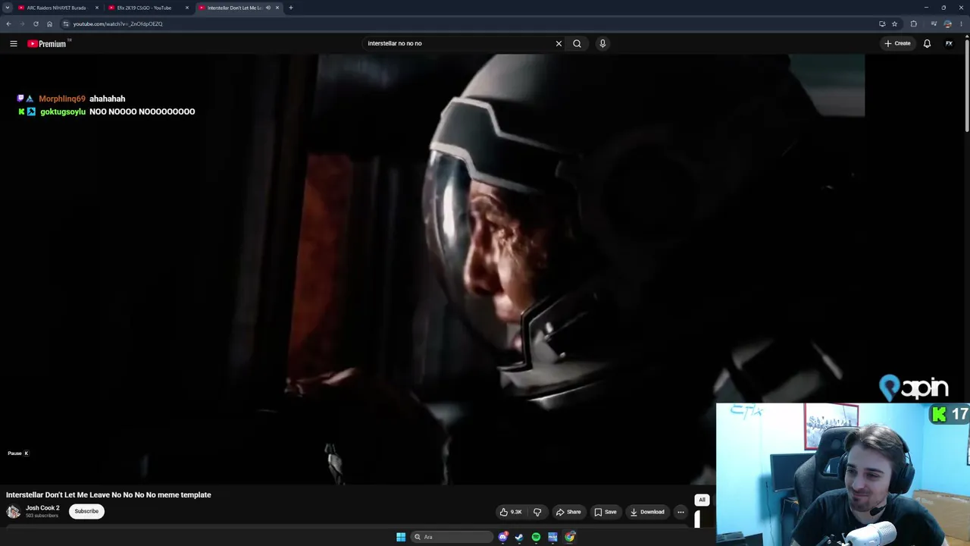Open Josh Cook 2 channel name link
This screenshot has width=970, height=546.
[42, 508]
